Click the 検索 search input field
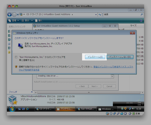 tap(122, 15)
